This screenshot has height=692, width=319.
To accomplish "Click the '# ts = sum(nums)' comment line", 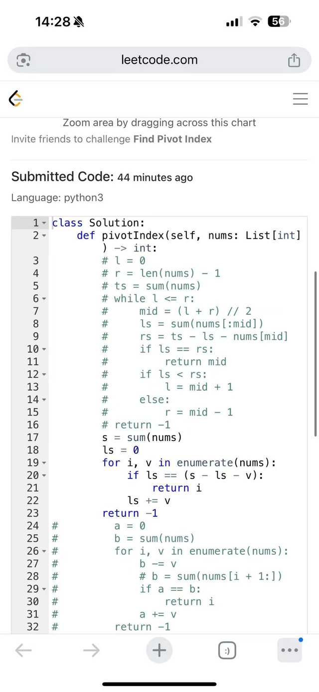I will coord(152,286).
